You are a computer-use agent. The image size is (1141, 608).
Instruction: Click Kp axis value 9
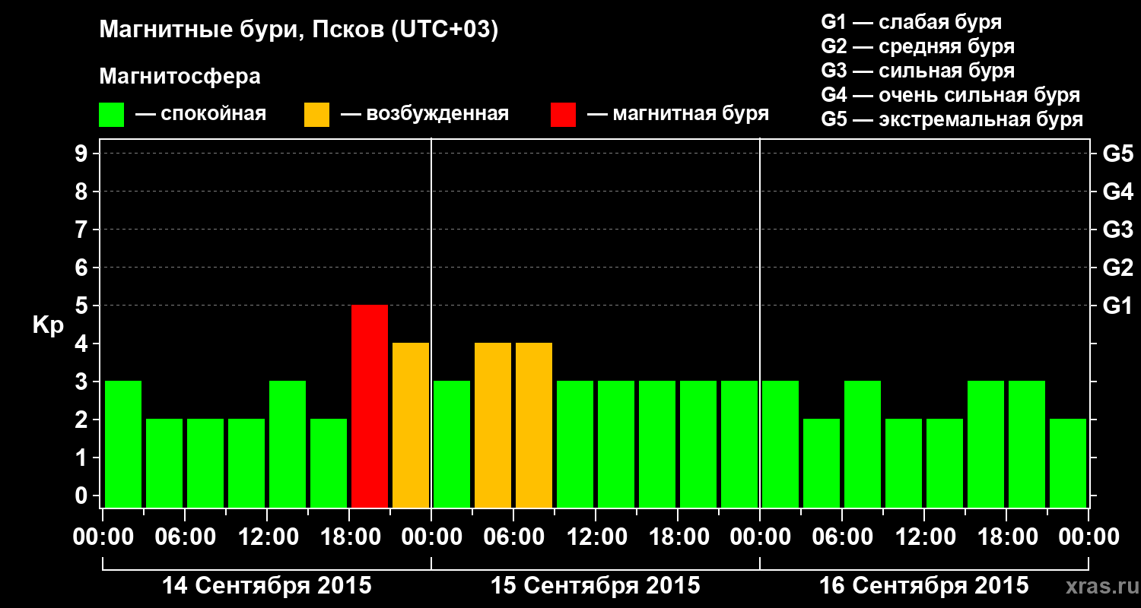[x=82, y=154]
